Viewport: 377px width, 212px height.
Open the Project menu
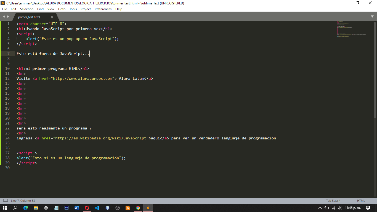[86, 9]
